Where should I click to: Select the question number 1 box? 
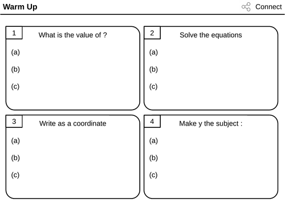pyautogui.click(x=14, y=33)
